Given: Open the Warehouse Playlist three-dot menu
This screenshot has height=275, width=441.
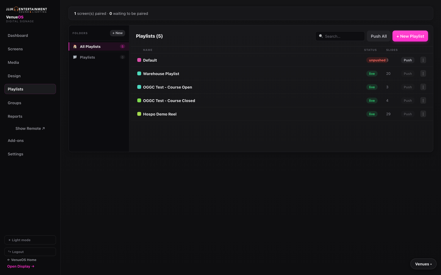Looking at the screenshot, I should tap(423, 73).
